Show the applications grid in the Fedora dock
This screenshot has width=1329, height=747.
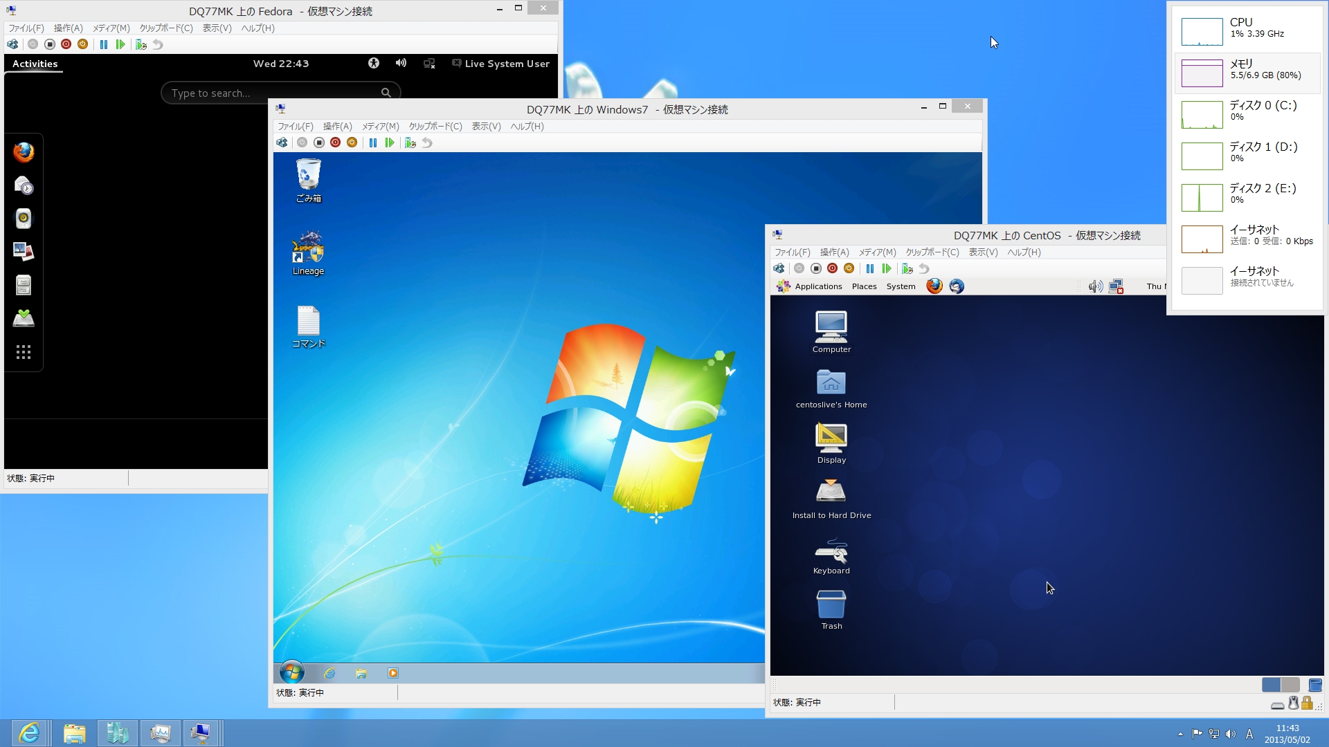tap(24, 353)
